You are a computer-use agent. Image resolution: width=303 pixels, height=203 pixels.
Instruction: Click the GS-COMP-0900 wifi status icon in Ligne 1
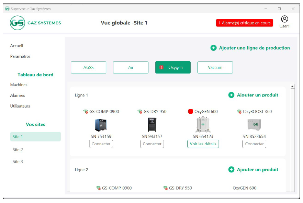click(x=86, y=112)
